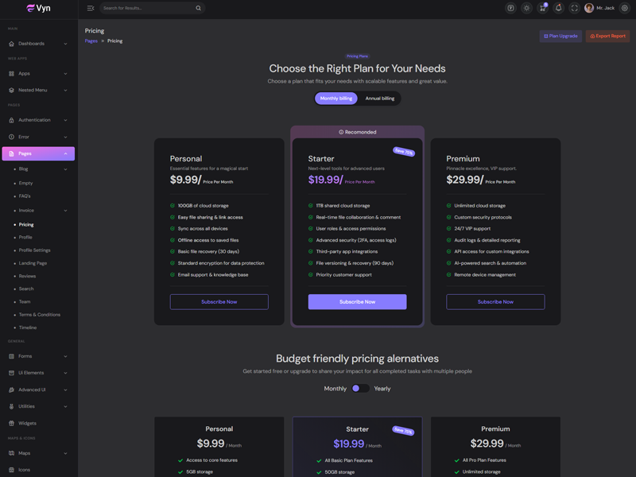Switch theme using the sun icon

[526, 8]
